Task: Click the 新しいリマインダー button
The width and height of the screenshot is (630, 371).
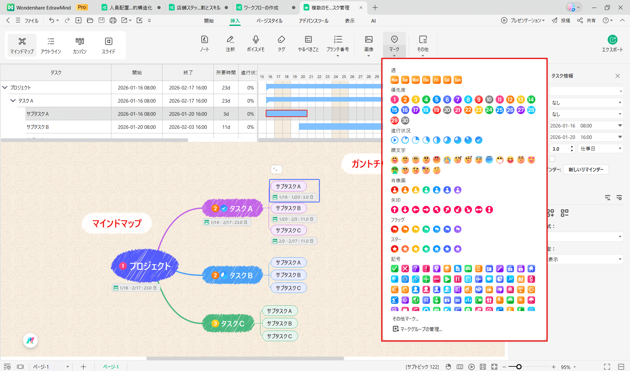Action: tap(586, 169)
